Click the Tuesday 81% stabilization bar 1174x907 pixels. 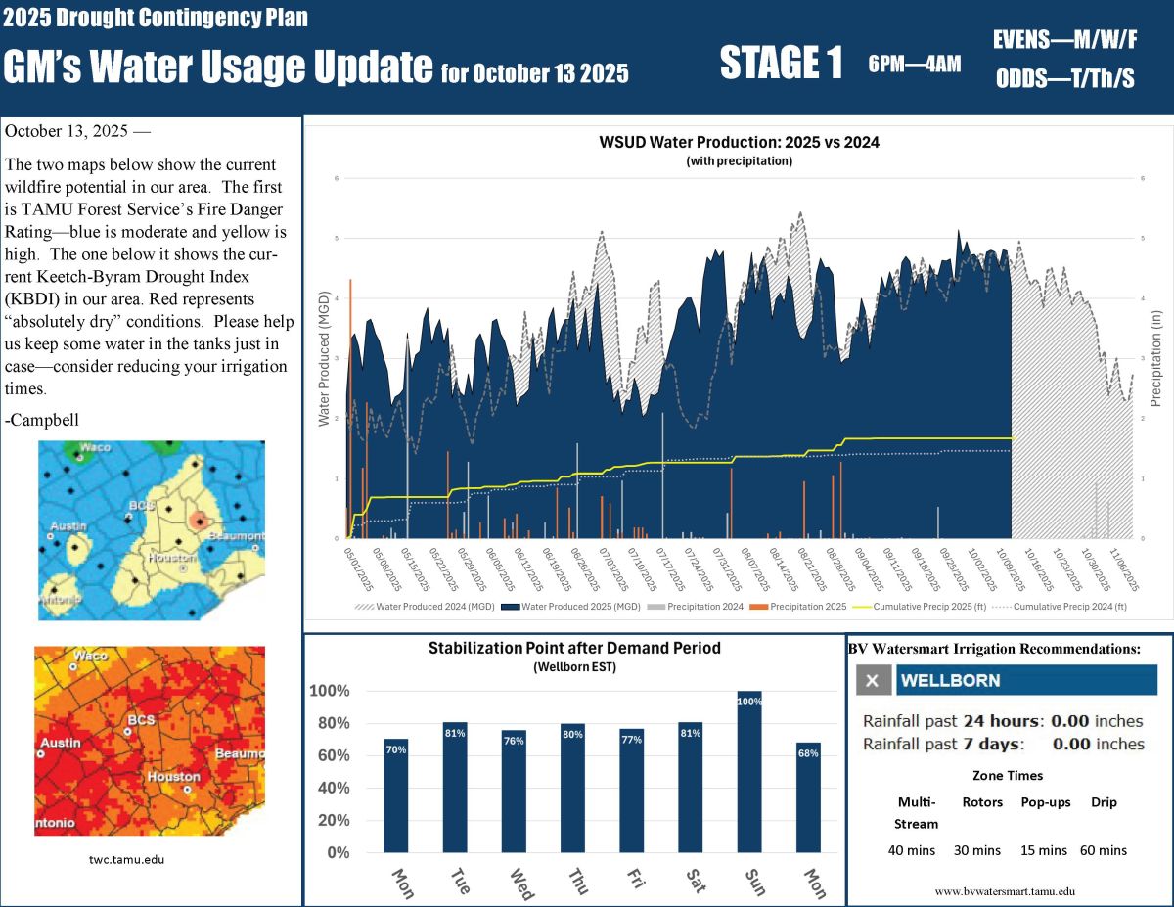click(x=455, y=787)
